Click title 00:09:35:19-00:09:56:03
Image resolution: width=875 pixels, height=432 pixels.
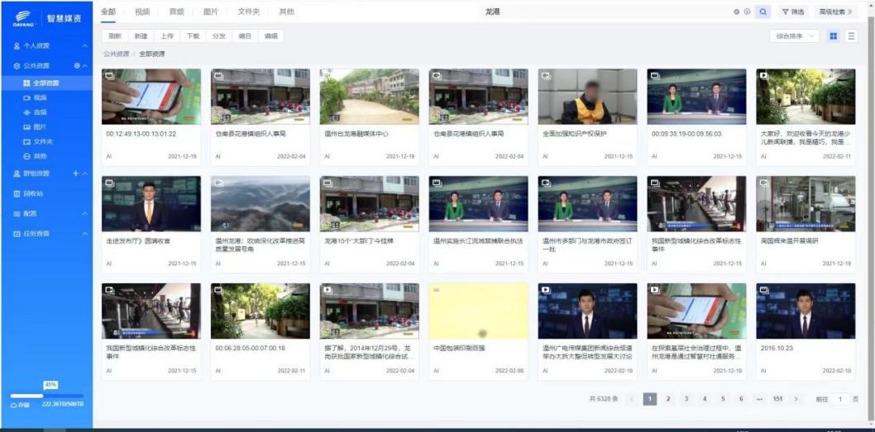(686, 134)
